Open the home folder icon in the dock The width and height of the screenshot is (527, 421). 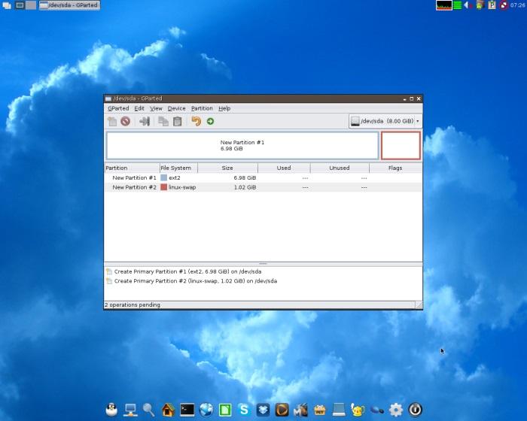(x=168, y=410)
